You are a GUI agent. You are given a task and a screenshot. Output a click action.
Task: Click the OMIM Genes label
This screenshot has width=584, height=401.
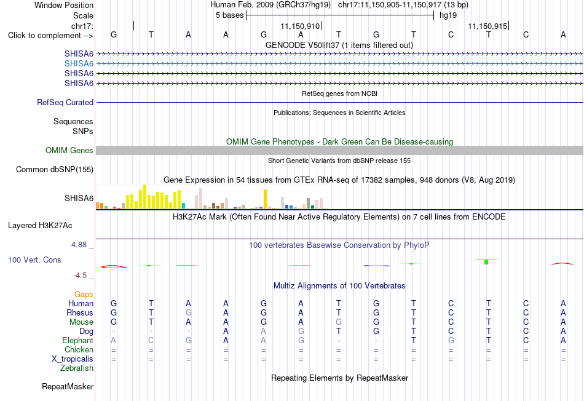pyautogui.click(x=69, y=150)
